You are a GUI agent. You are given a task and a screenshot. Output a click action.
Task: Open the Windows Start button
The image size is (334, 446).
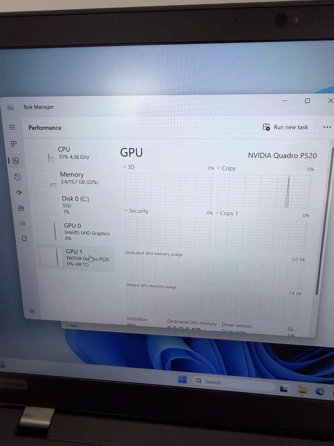click(182, 379)
